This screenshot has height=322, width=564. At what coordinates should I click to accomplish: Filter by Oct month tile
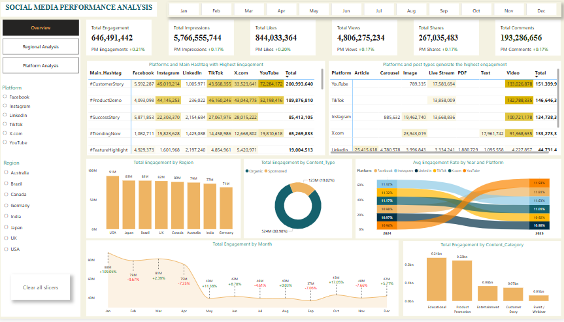point(476,11)
